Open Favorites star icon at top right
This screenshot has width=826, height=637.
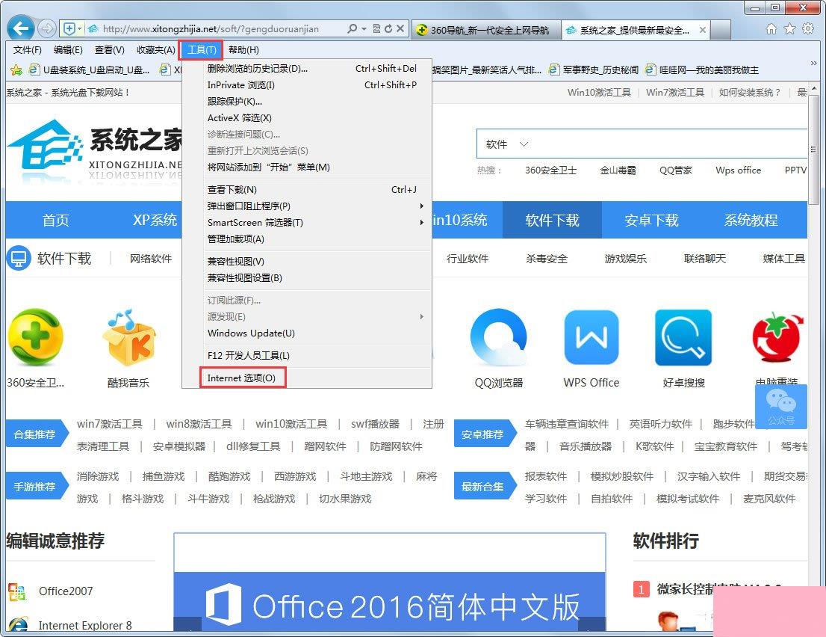(x=789, y=28)
